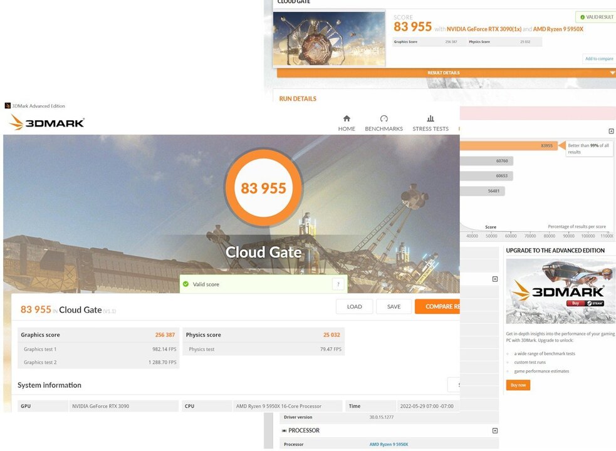Click the Valid Result badge icon
The height and width of the screenshot is (451, 616).
(x=582, y=18)
